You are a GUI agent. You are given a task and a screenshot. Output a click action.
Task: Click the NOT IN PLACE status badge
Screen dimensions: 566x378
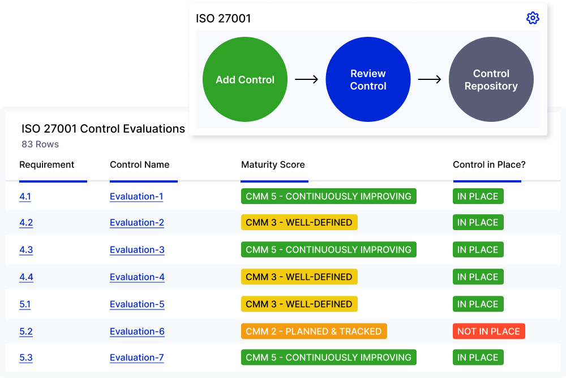(x=489, y=332)
